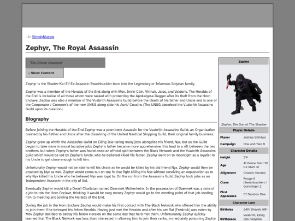The image size is (295, 221).
Task: Click the paragraph starting "Unfortunatly Zephyr would not"
Action: [120, 174]
